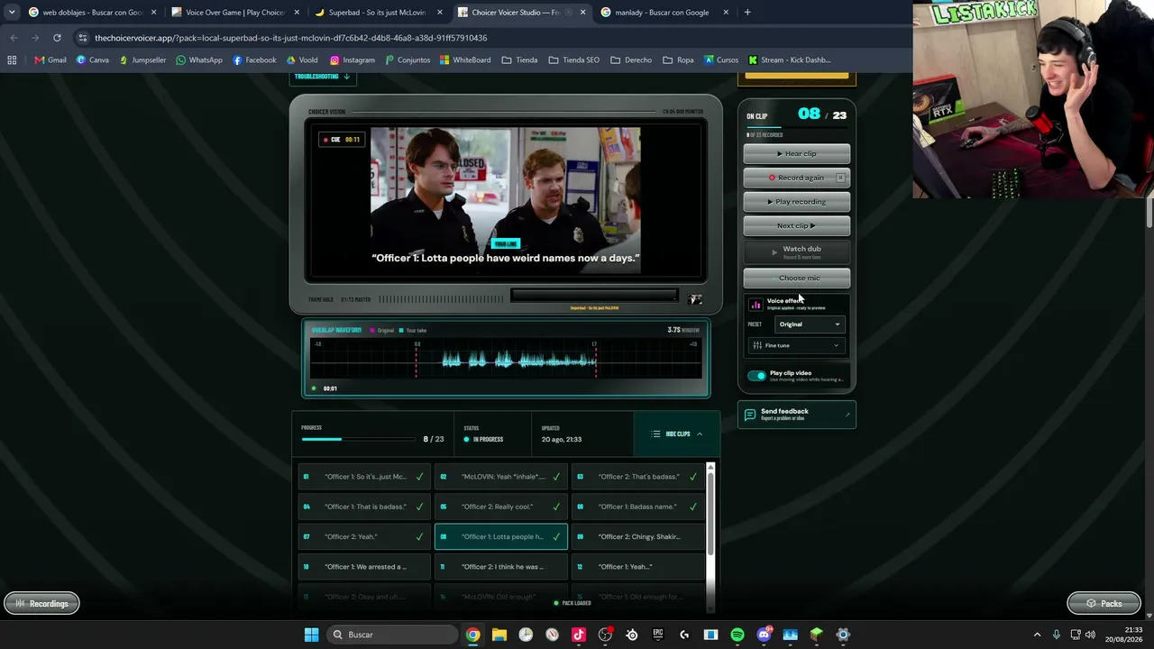
Task: Open the Tienda SEO bookmarks folder
Action: pyautogui.click(x=574, y=60)
